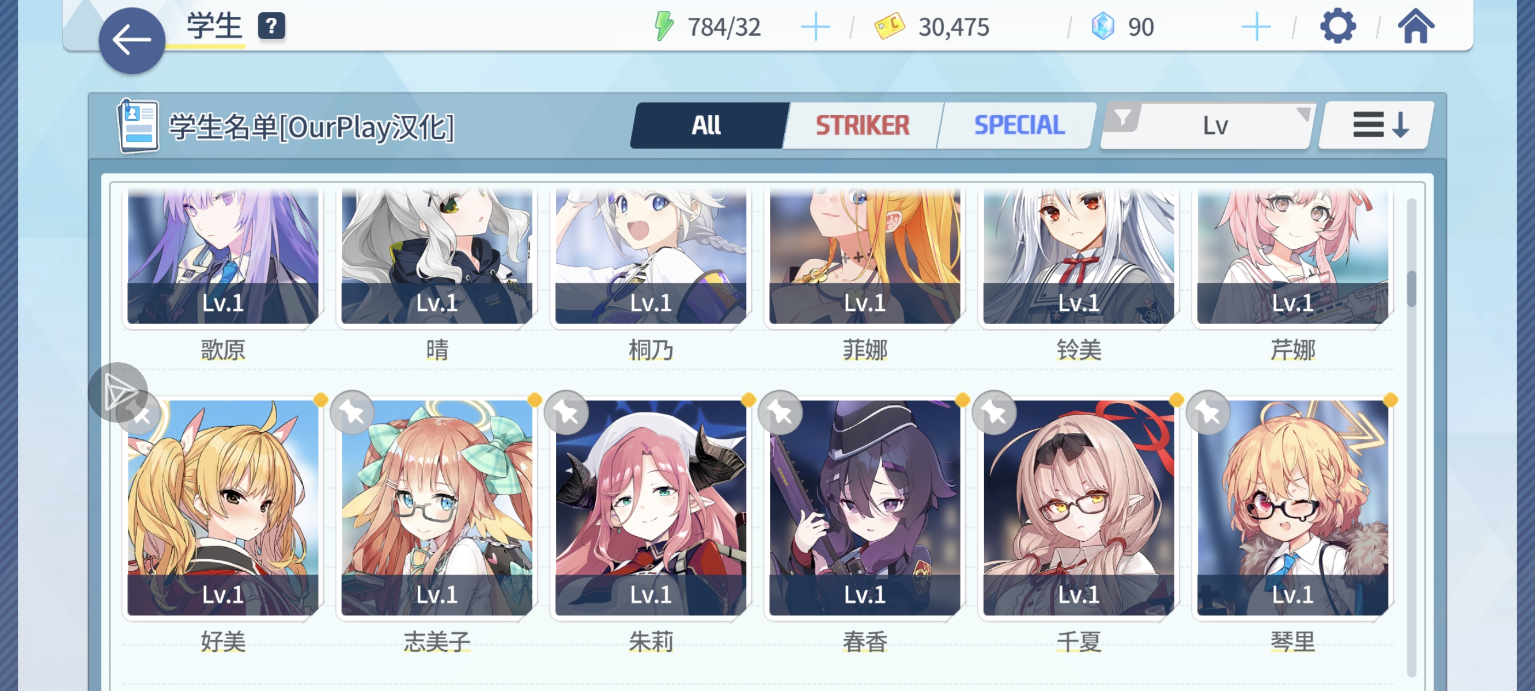The height and width of the screenshot is (691, 1535).
Task: Select the All students tab
Action: [x=706, y=125]
